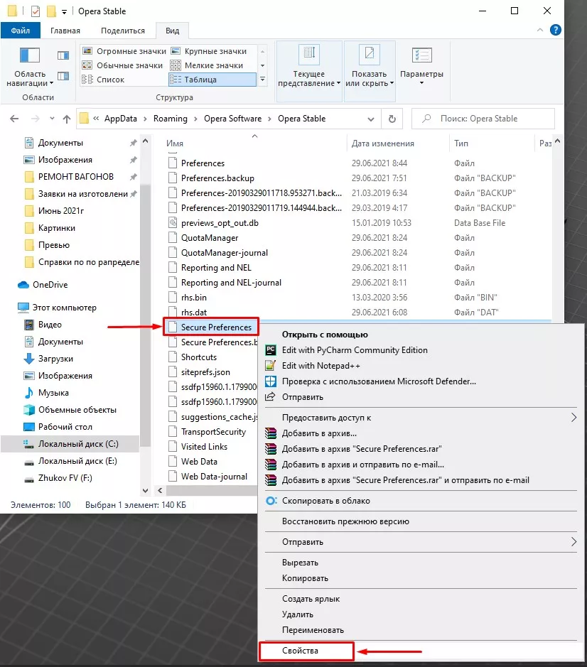The height and width of the screenshot is (667, 587).
Task: Select the QuotaManager file
Action: [210, 238]
